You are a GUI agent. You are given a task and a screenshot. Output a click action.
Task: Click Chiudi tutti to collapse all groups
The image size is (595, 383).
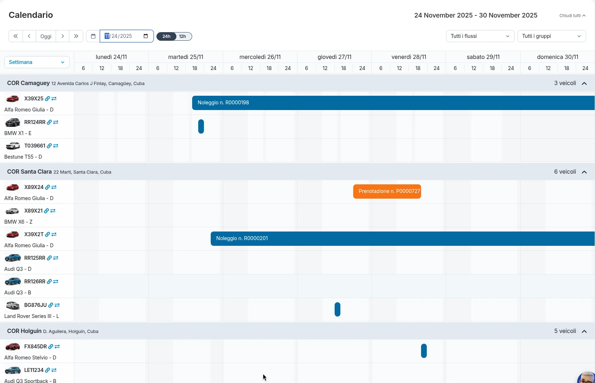(x=572, y=16)
